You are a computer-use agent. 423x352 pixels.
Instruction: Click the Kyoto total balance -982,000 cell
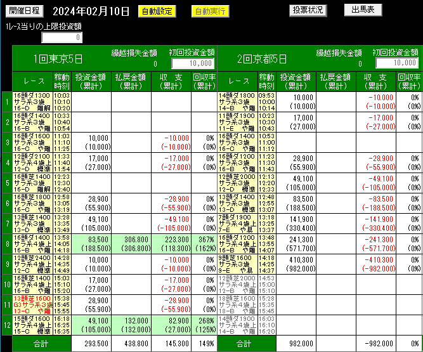pos(376,343)
